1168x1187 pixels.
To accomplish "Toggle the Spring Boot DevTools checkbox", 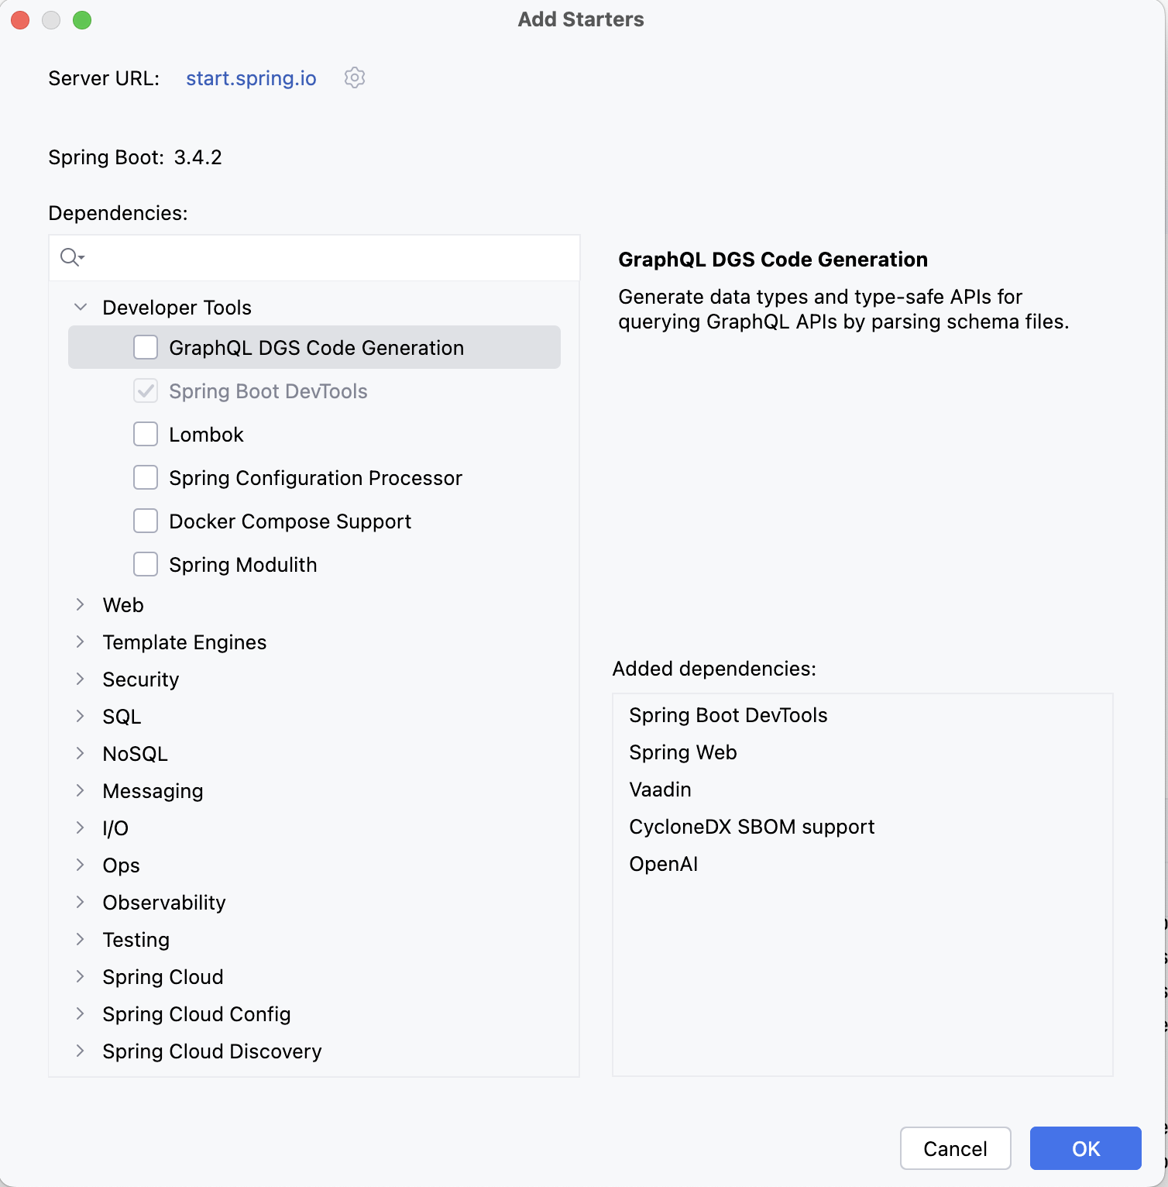I will pos(146,391).
